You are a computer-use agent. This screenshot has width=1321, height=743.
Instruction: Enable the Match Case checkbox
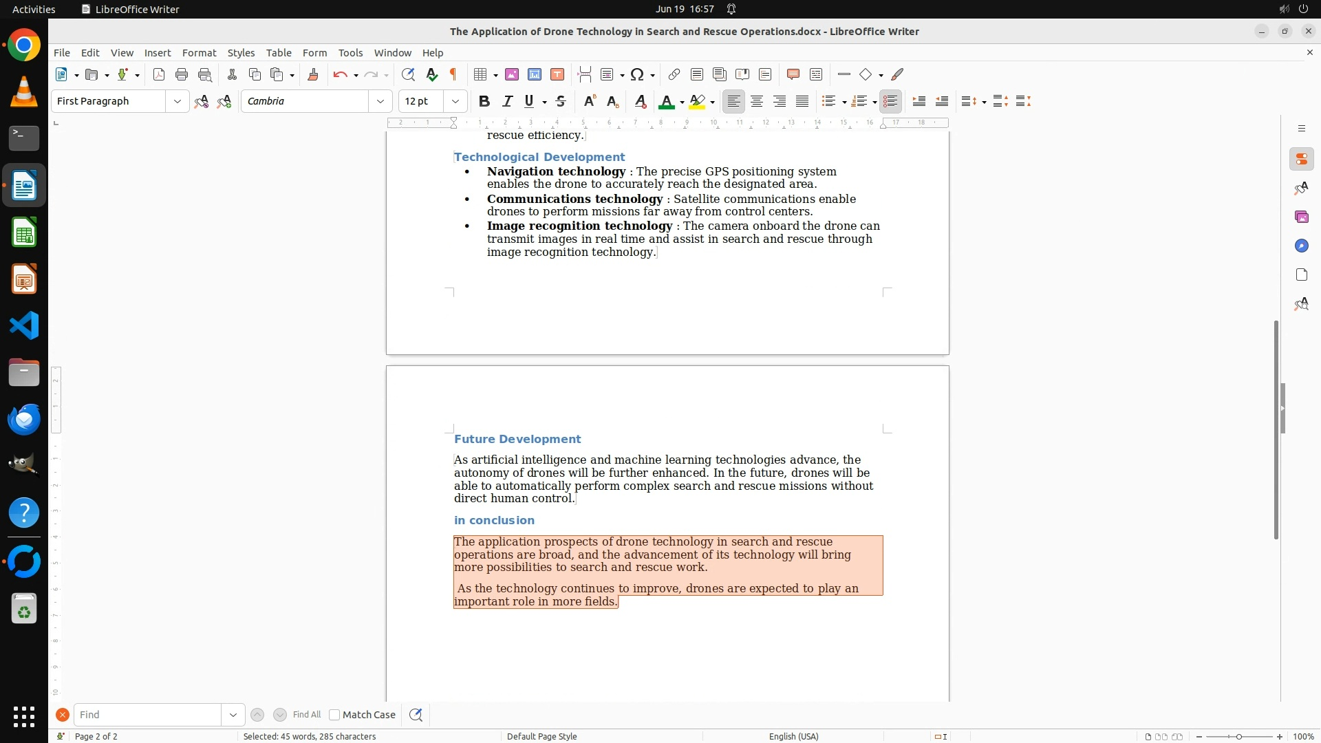tap(334, 715)
